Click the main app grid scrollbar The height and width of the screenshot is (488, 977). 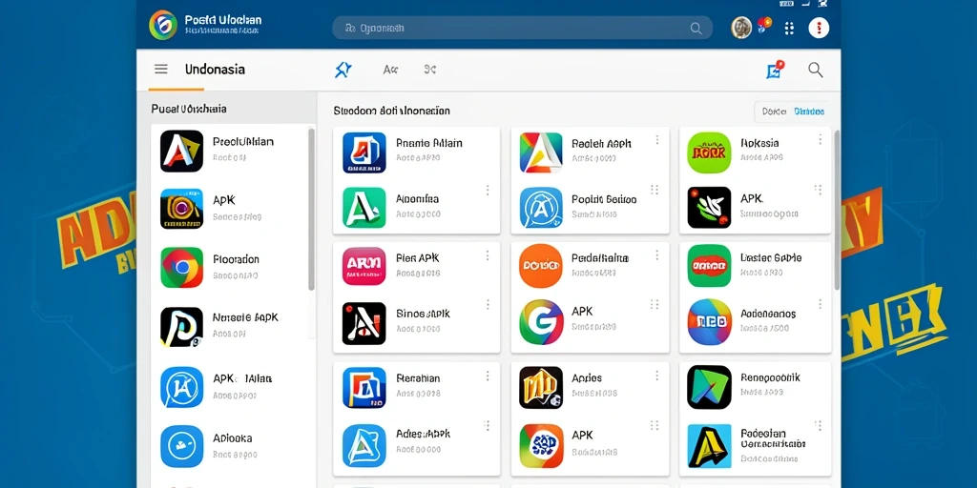coord(837,209)
